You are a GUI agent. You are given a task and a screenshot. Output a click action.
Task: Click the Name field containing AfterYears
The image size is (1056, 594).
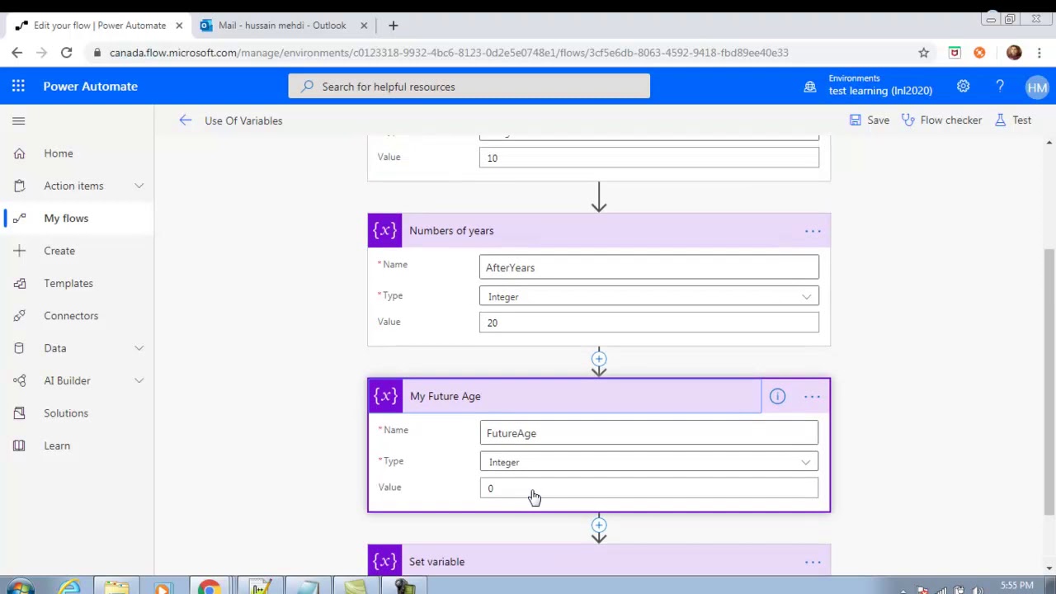pyautogui.click(x=649, y=267)
